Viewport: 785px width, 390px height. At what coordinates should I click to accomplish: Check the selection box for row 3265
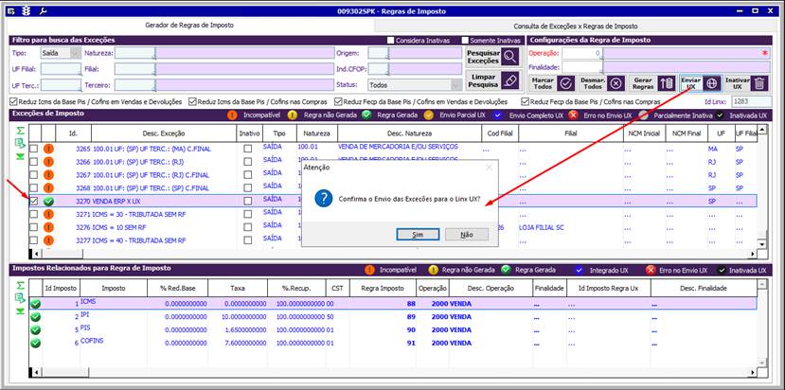coord(33,149)
